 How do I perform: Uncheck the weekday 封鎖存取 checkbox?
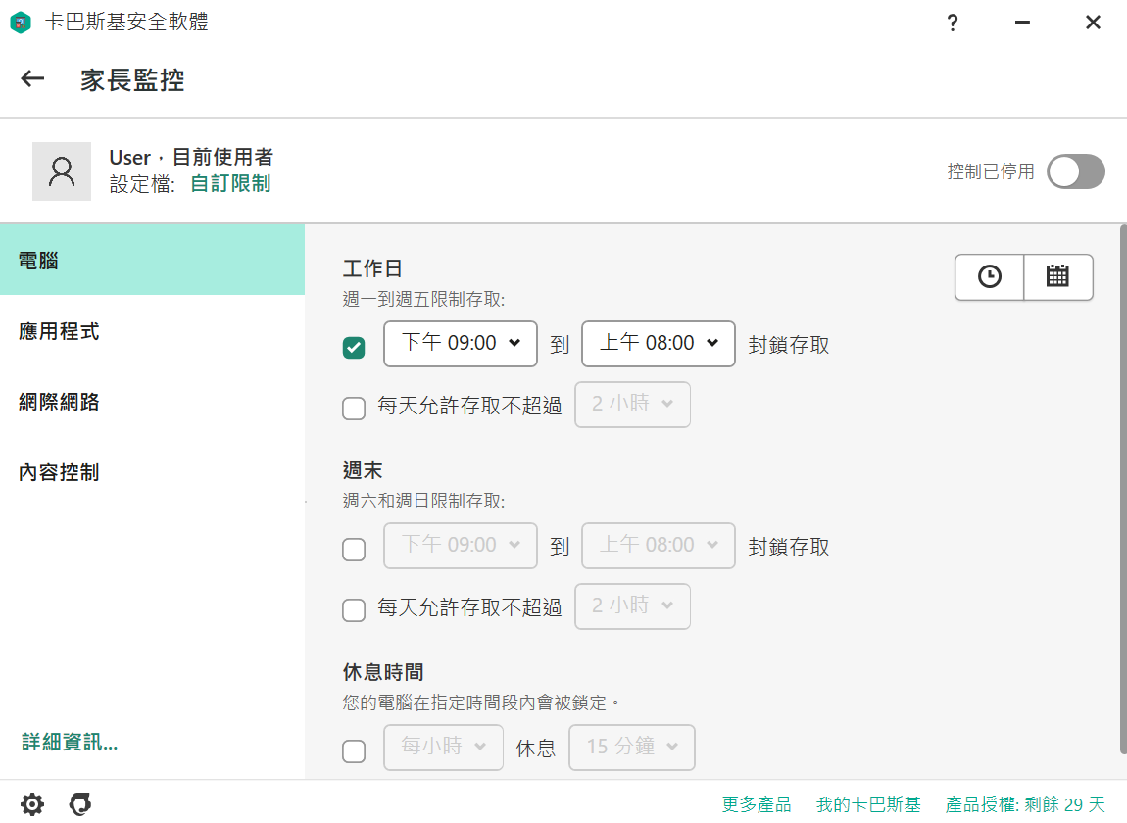tap(354, 347)
